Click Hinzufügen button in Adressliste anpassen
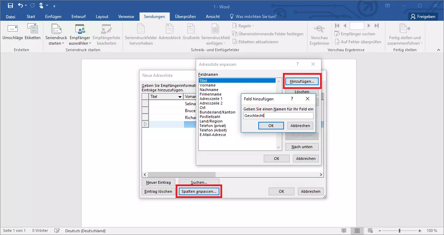 coord(302,81)
